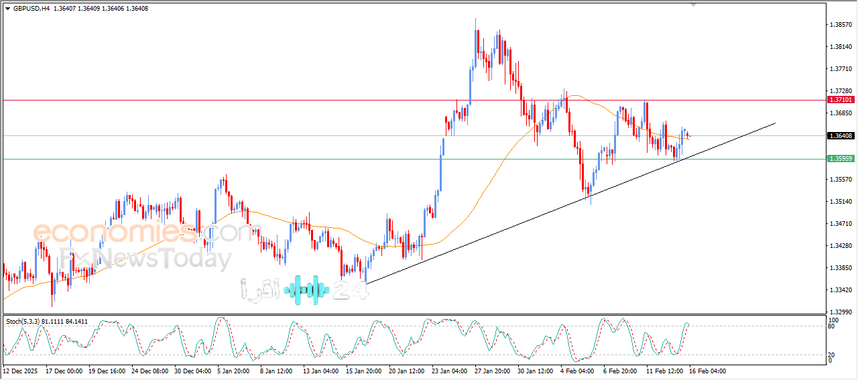Click the 1.38570 price axis label

[x=841, y=25]
